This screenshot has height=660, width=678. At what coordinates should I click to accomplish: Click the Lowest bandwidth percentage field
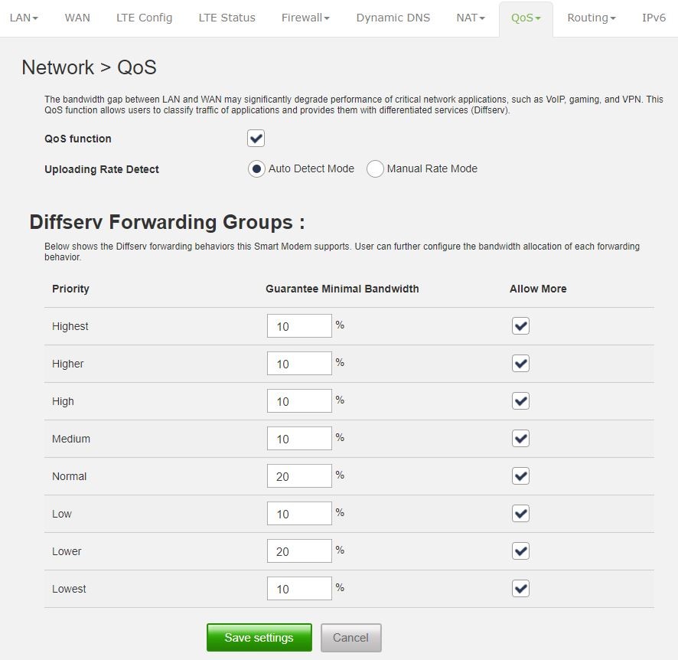click(x=299, y=589)
